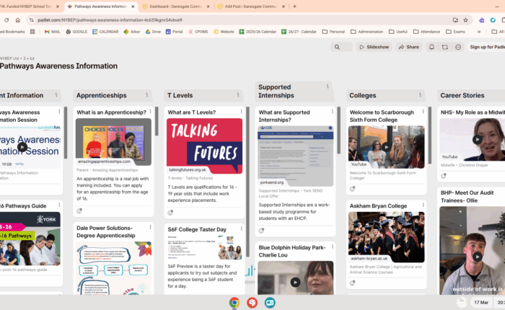Add reaction on 'What is an Apprenticeship?' post

[x=79, y=211]
